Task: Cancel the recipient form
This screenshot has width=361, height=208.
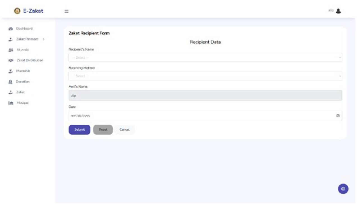Action: 124,129
